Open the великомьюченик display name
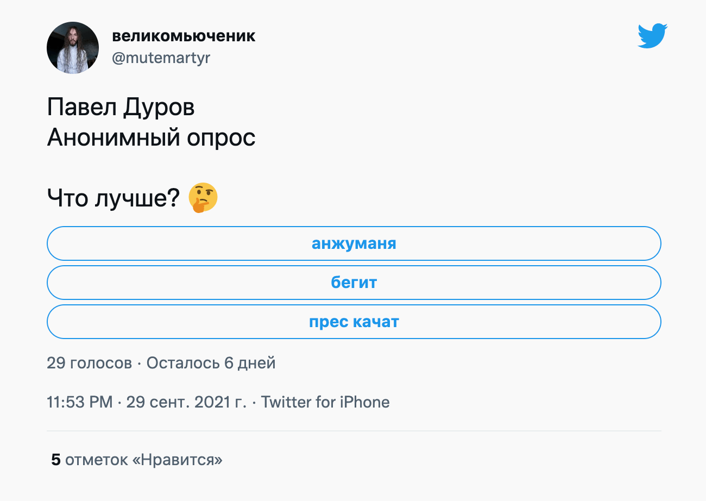 coord(184,36)
